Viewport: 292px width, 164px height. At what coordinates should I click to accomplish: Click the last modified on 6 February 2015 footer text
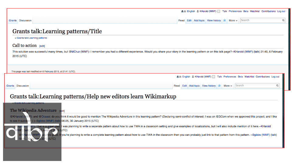coord(43,71)
